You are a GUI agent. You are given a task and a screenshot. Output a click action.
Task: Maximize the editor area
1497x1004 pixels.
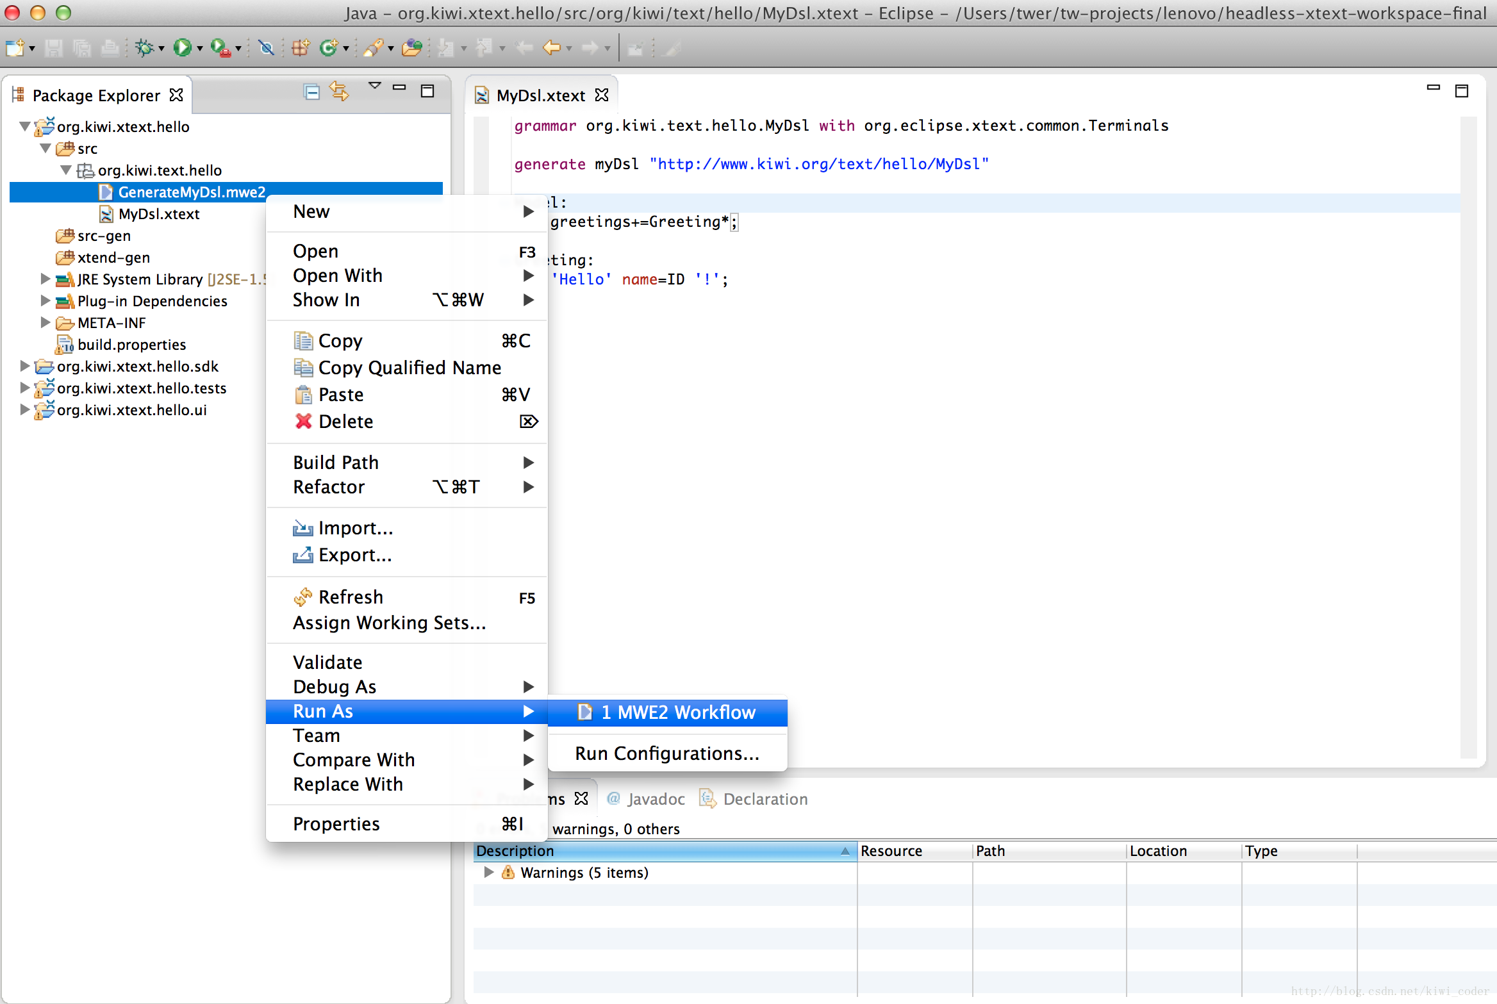1462,91
